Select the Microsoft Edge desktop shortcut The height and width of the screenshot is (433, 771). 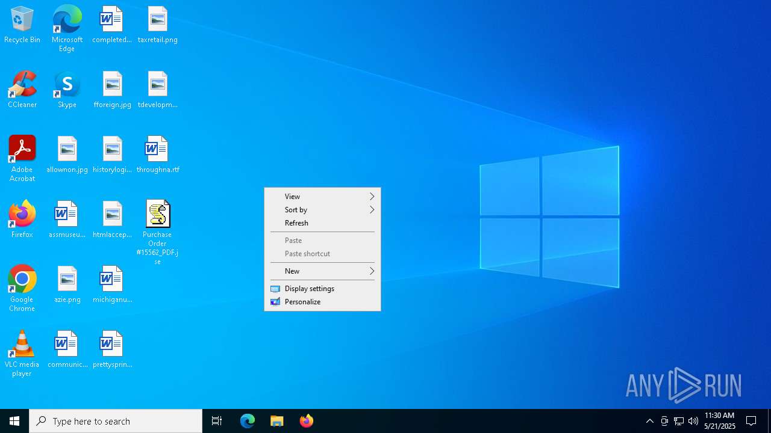pyautogui.click(x=67, y=28)
